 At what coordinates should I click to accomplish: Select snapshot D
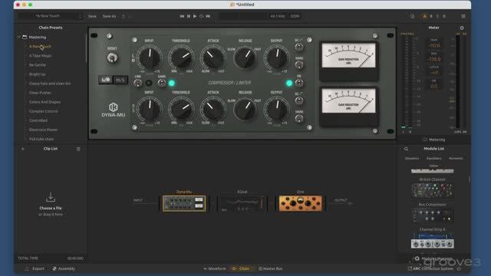tap(444, 16)
